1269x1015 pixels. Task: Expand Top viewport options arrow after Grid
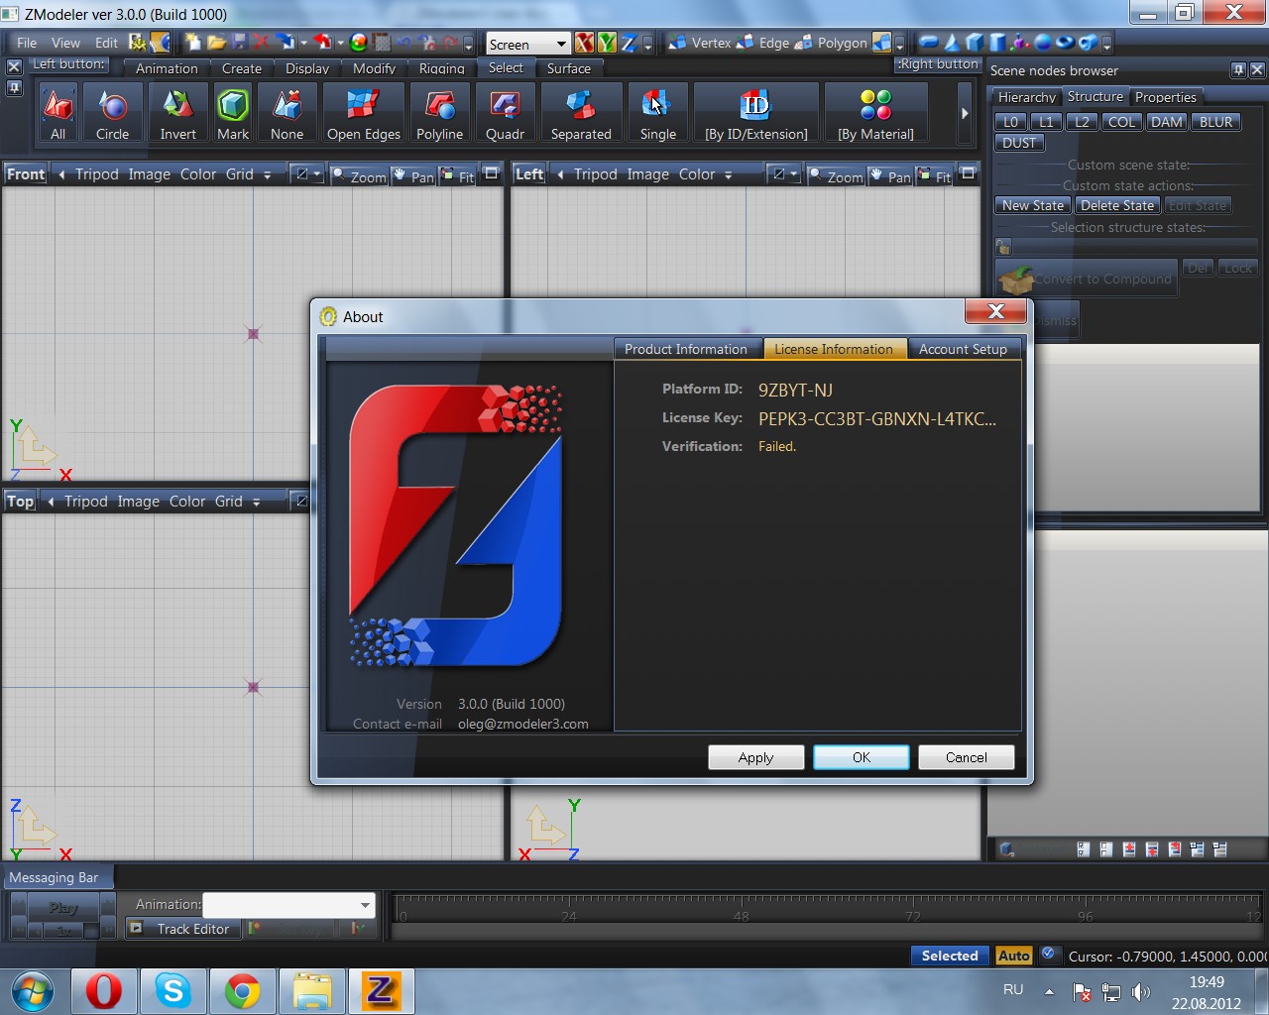coord(257,502)
